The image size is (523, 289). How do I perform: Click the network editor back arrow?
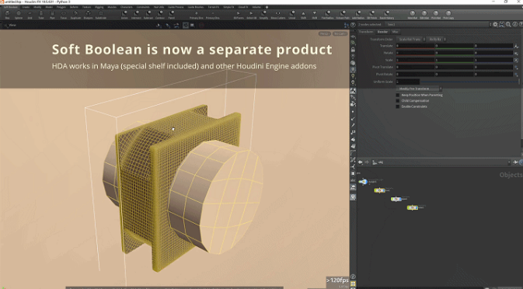(361, 162)
